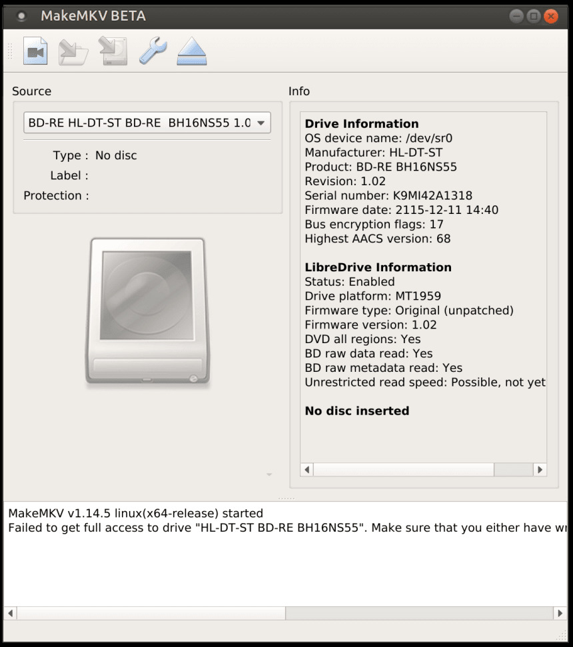The width and height of the screenshot is (573, 647).
Task: Click 'Drive platform: MT1959' line
Action: click(x=373, y=297)
